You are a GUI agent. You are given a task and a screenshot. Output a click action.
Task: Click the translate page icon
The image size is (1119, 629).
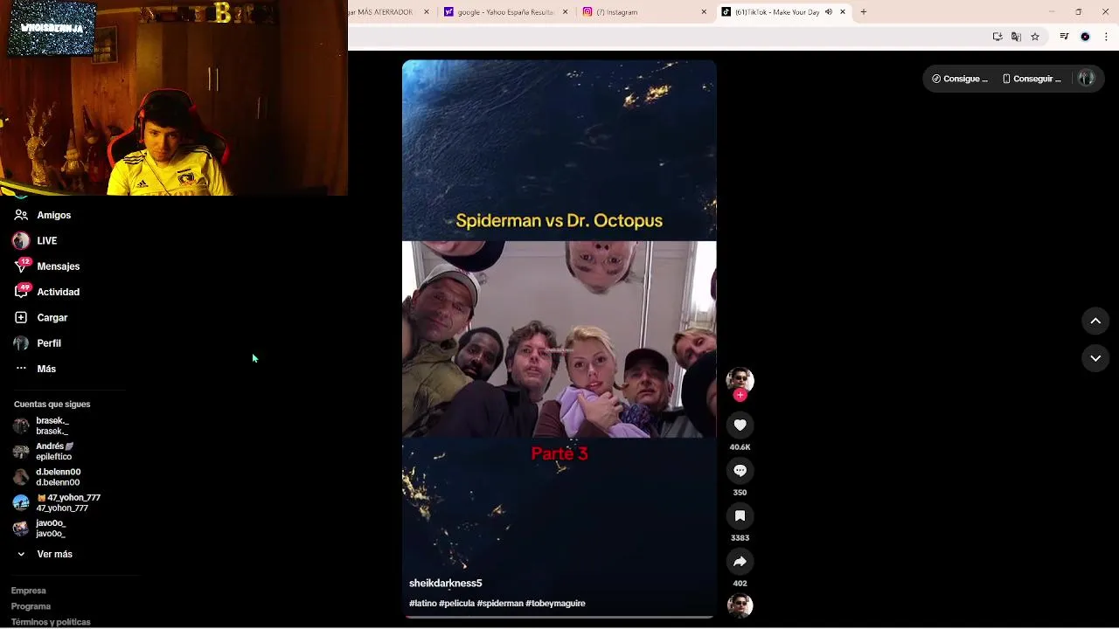pos(1016,37)
